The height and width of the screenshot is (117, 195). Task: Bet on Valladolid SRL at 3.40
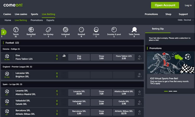coord(79,102)
